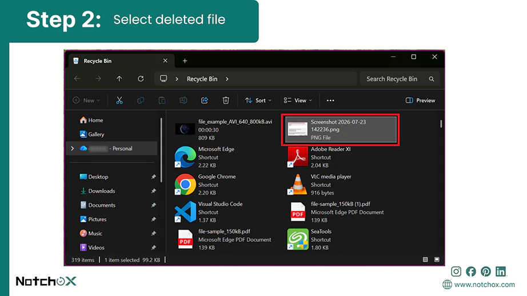Click chevron before Recycle Bin in address bar

177,79
